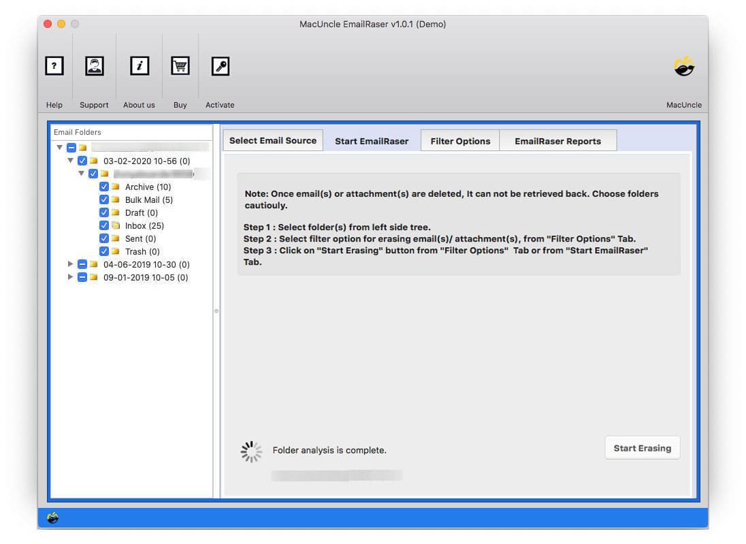Screen dimensions: 746x544
Task: Collapse the 03-02-2020 10-56 folder node
Action: (x=70, y=161)
